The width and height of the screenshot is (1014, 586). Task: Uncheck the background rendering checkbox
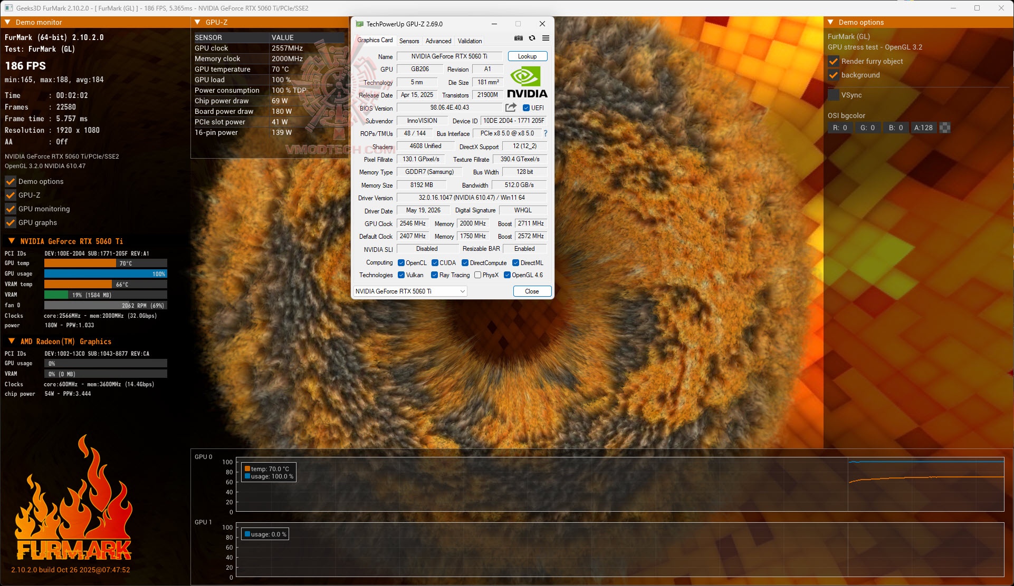click(834, 75)
